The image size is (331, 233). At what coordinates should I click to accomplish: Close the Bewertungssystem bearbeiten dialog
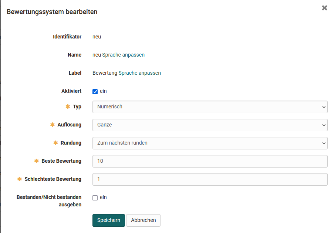pyautogui.click(x=325, y=7)
